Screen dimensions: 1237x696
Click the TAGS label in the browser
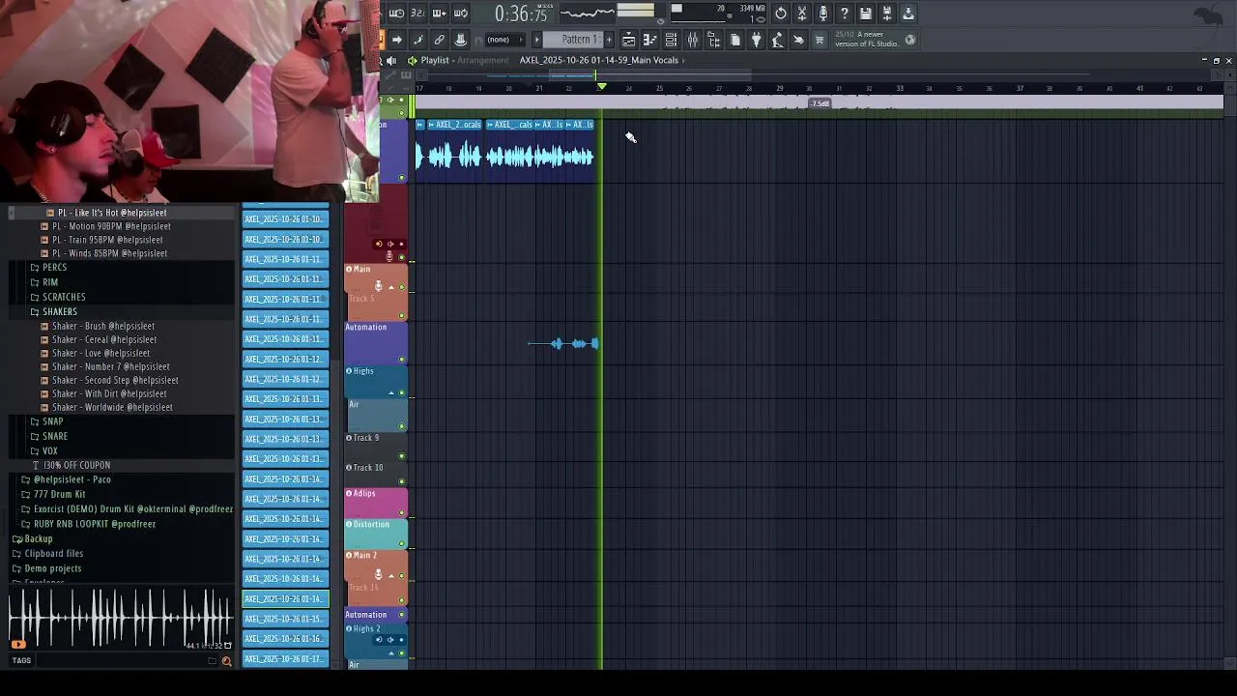coord(21,661)
